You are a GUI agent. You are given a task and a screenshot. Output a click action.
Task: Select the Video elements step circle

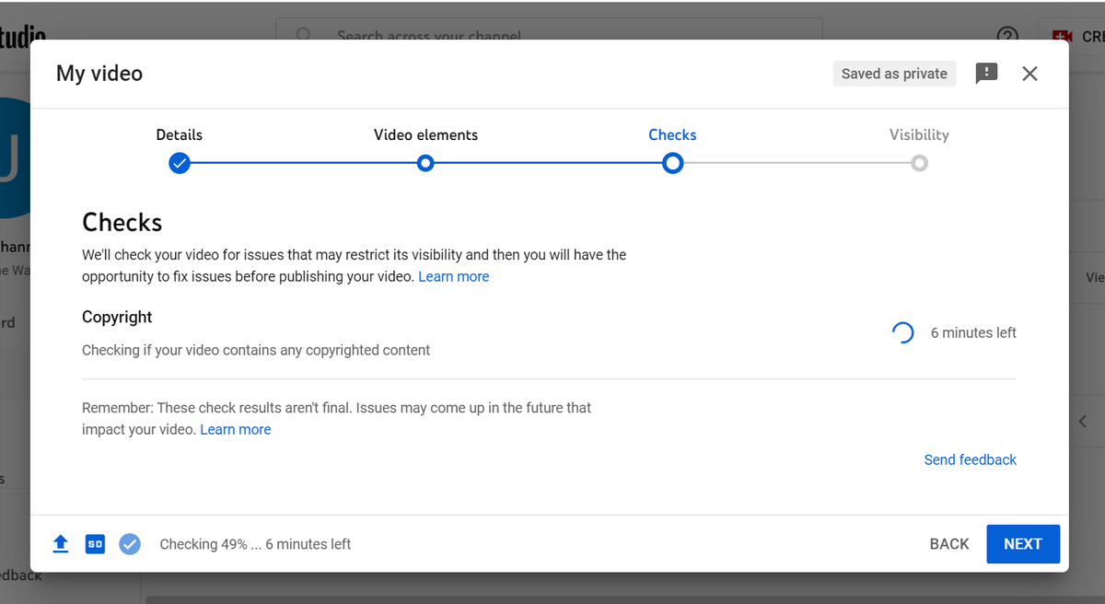point(425,163)
